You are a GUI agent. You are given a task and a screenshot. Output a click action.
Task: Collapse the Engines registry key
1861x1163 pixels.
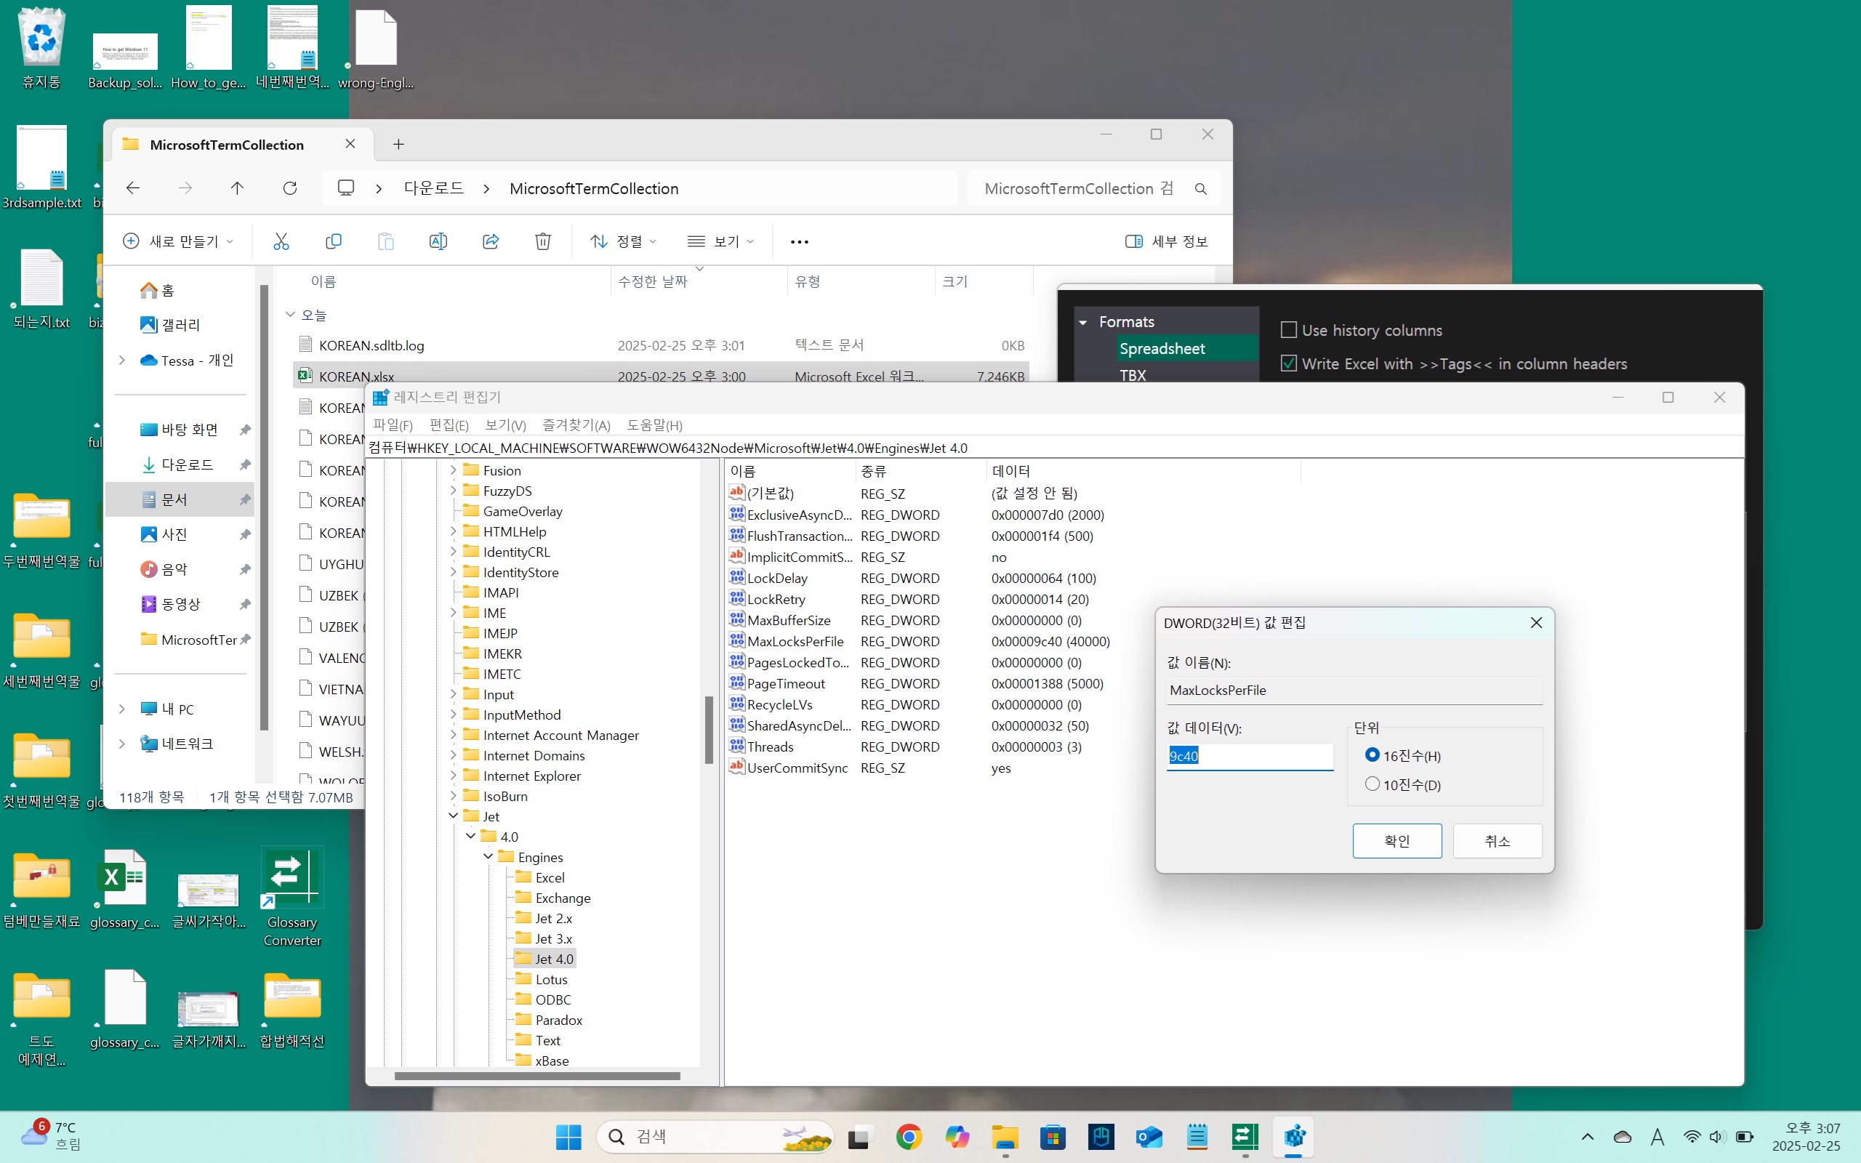[488, 857]
